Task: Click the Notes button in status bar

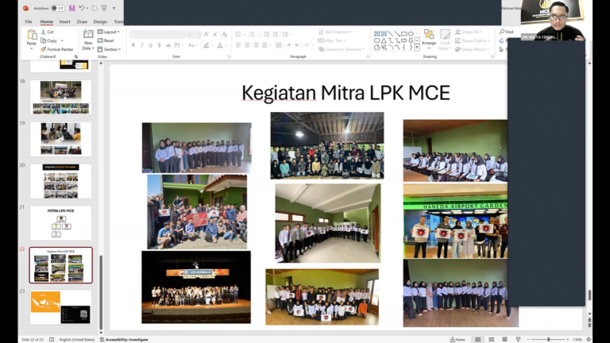Action: (457, 340)
